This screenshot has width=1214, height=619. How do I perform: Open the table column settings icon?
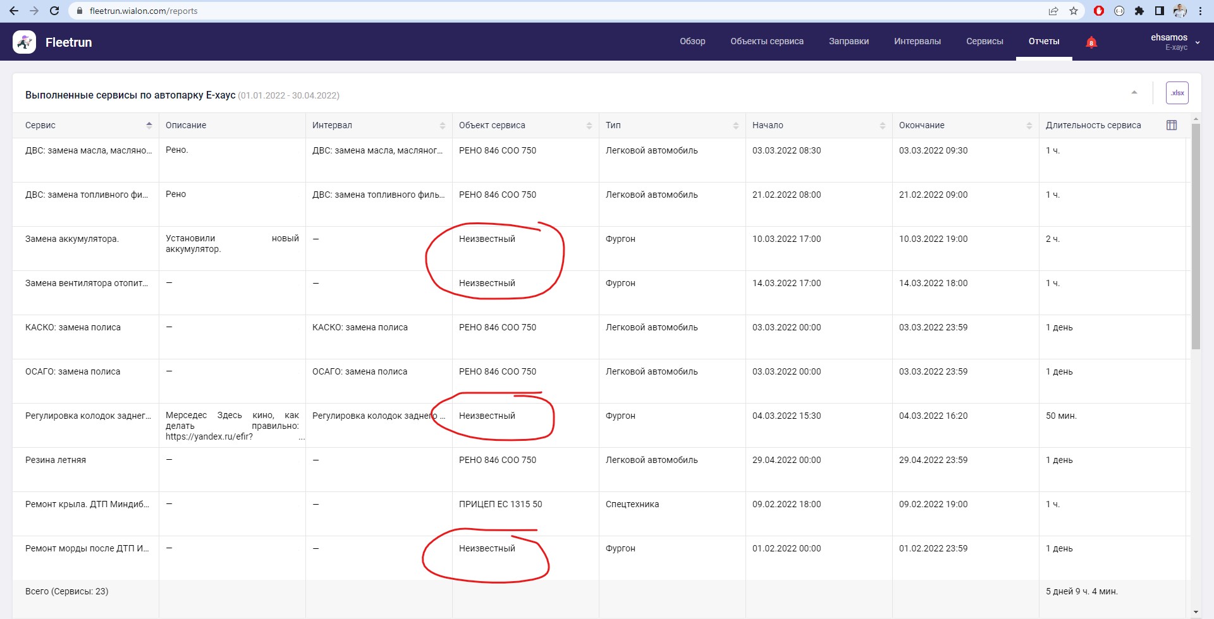[x=1172, y=125]
